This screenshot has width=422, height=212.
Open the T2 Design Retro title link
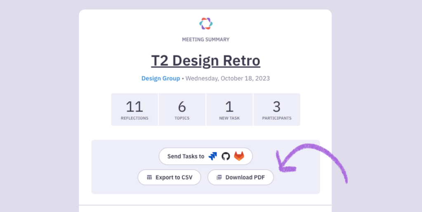[x=205, y=61]
